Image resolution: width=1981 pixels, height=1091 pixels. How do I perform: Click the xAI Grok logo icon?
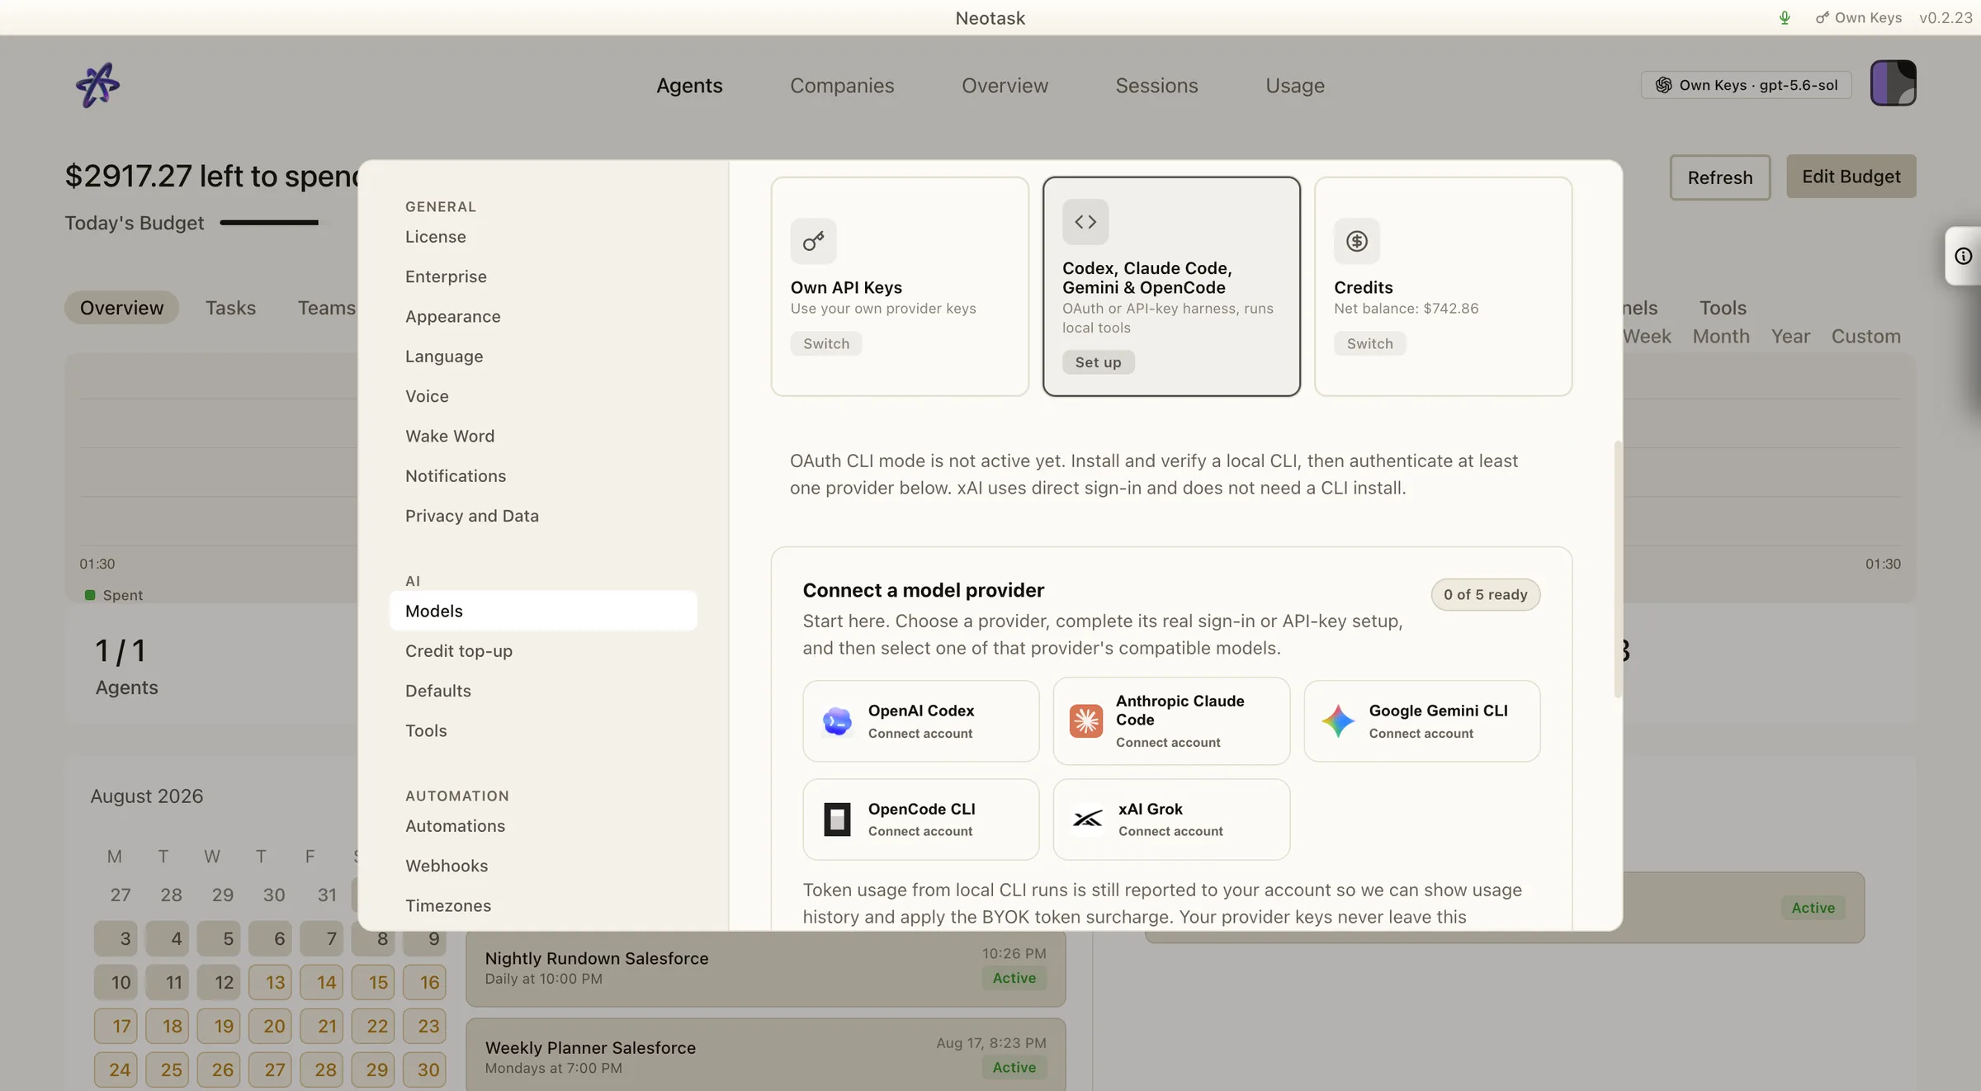pyautogui.click(x=1087, y=819)
